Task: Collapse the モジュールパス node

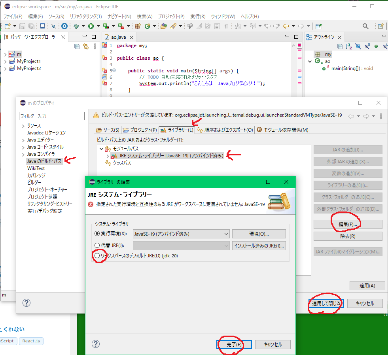Action: click(x=101, y=149)
